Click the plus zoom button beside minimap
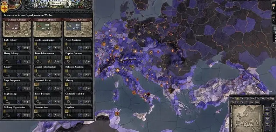The image size is (276, 132). click(273, 105)
